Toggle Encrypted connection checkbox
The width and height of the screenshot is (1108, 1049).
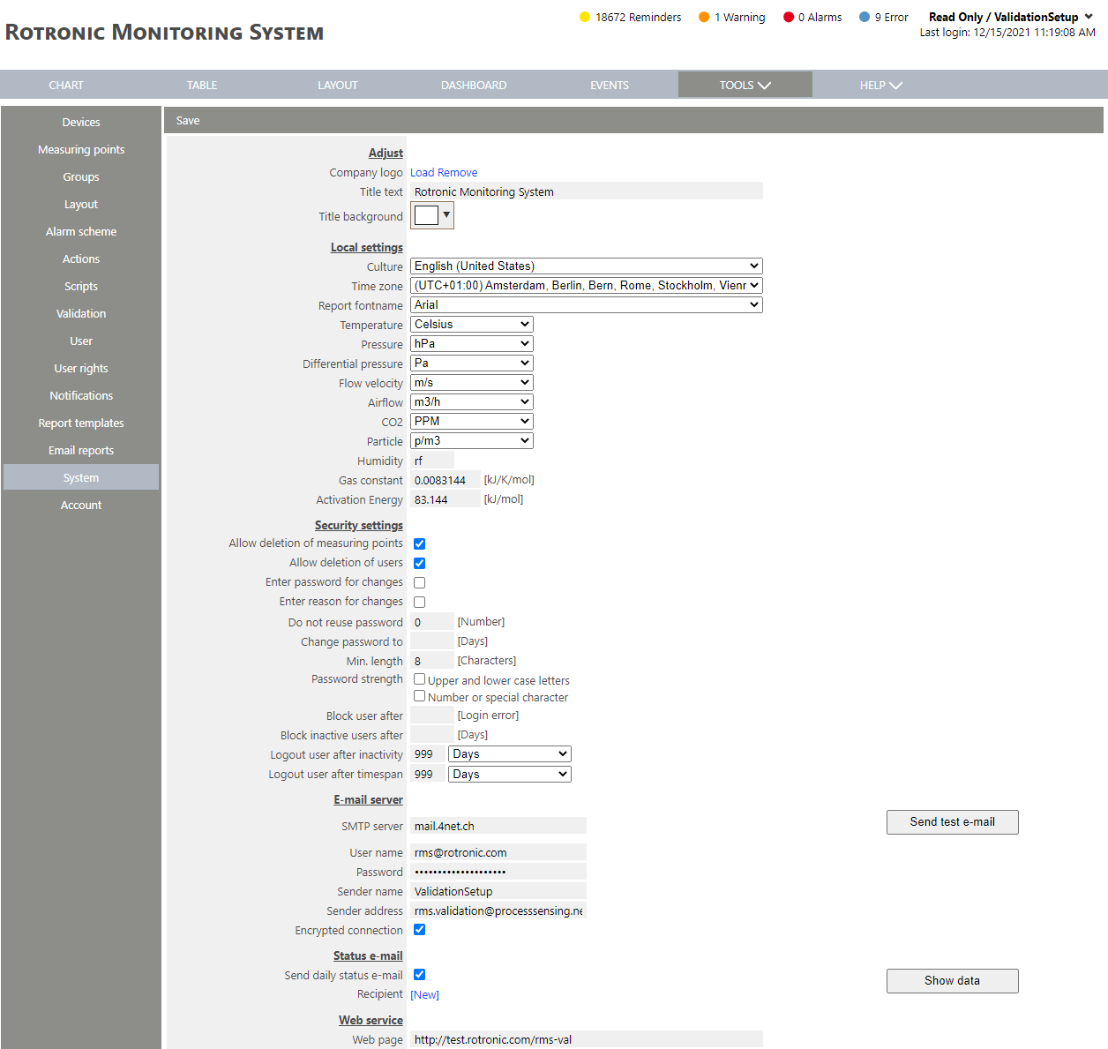coord(420,929)
